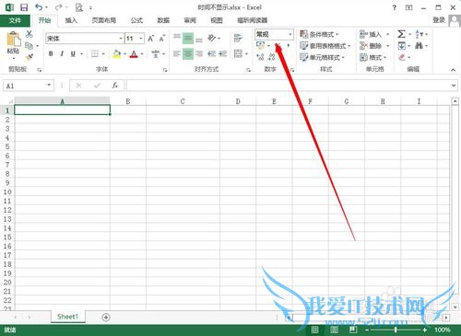Click Find and Select binoculars icon
Viewport: 461px width, 336px height.
coord(419,46)
